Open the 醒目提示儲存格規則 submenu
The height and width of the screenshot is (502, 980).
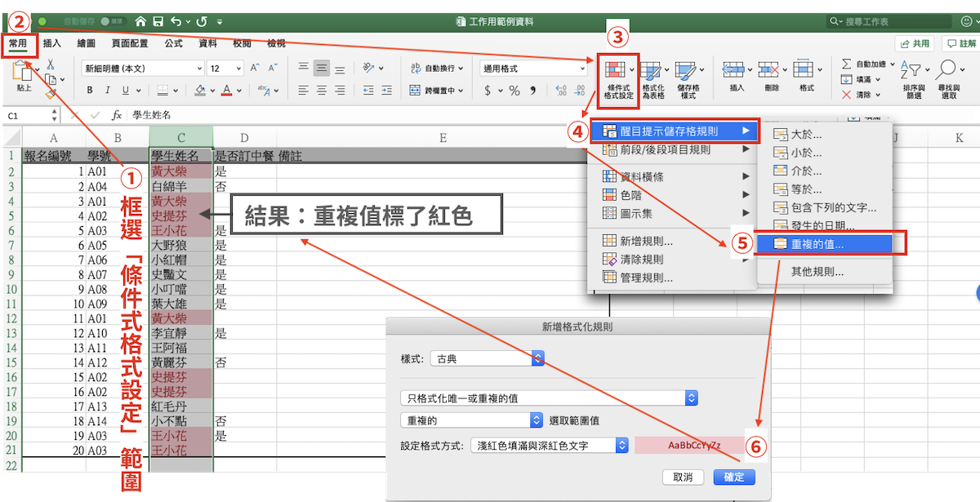[x=676, y=131]
